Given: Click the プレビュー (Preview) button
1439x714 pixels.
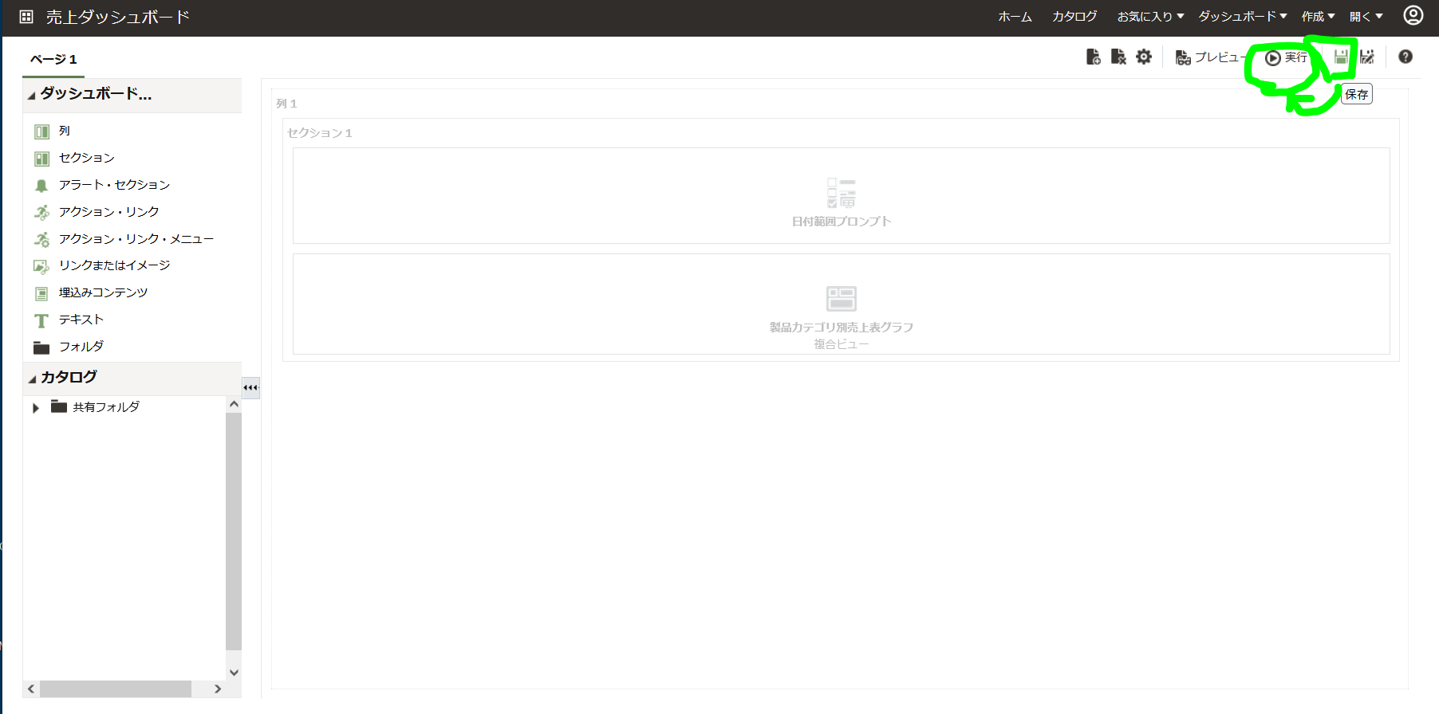Looking at the screenshot, I should tap(1209, 57).
